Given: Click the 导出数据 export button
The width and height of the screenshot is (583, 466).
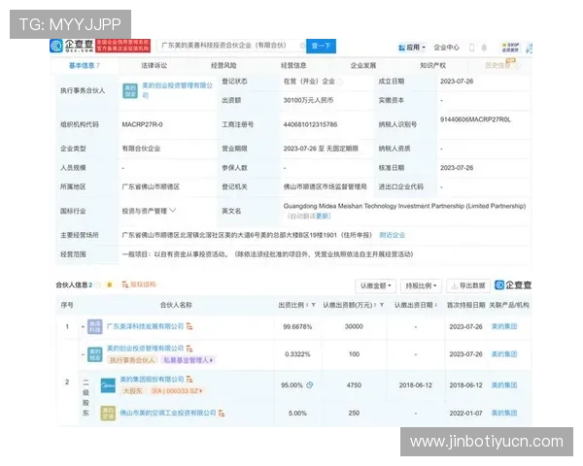Looking at the screenshot, I should pos(468,285).
